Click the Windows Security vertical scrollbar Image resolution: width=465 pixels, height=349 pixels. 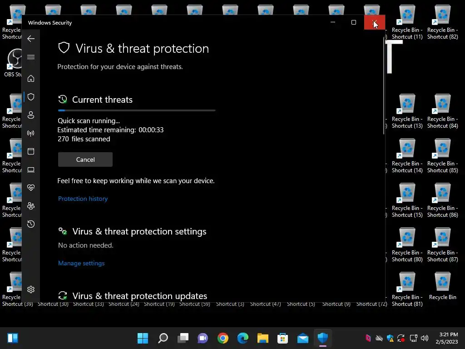pyautogui.click(x=384, y=86)
